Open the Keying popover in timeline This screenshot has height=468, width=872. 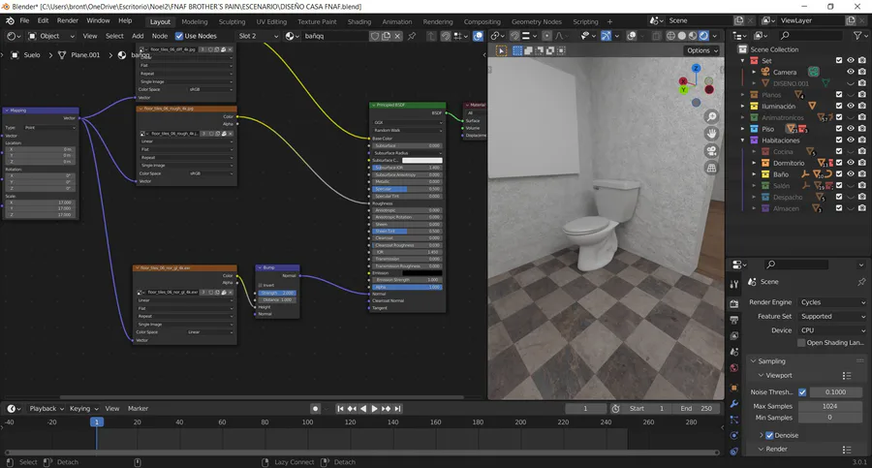(81, 409)
